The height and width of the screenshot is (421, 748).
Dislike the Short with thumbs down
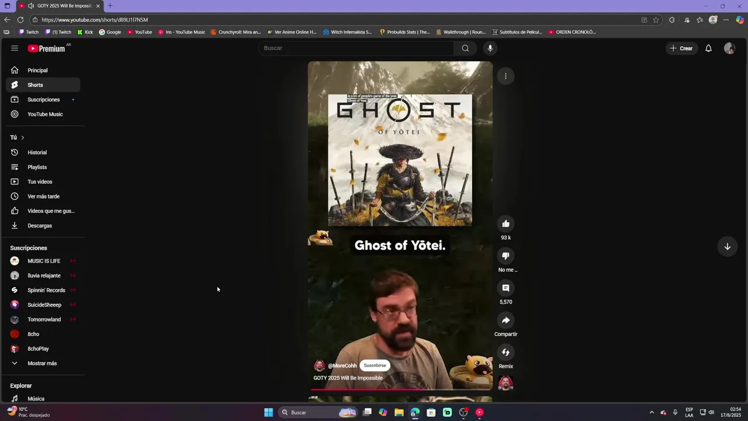pyautogui.click(x=505, y=256)
